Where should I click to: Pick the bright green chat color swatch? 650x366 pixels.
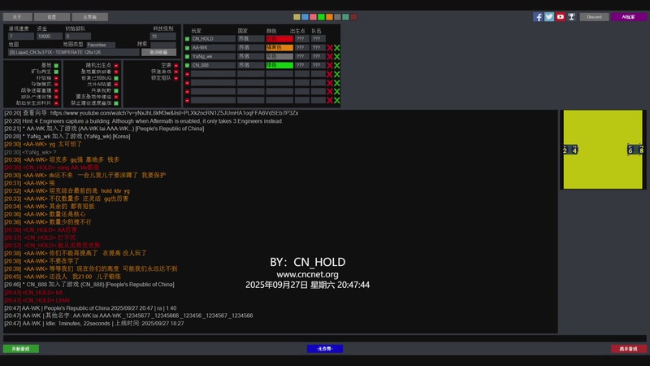(321, 17)
